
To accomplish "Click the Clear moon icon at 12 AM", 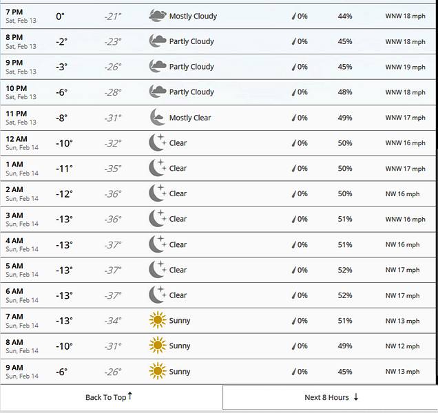I will [158, 143].
